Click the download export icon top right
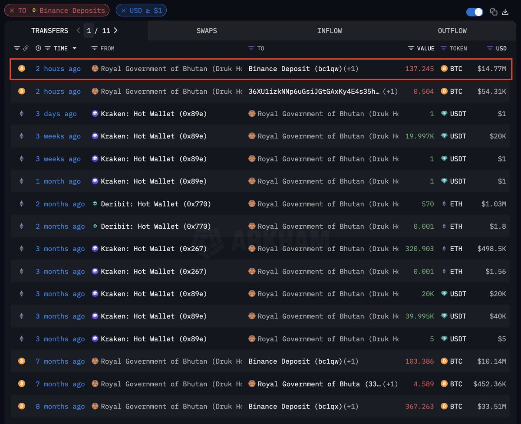The height and width of the screenshot is (424, 521). tap(505, 12)
